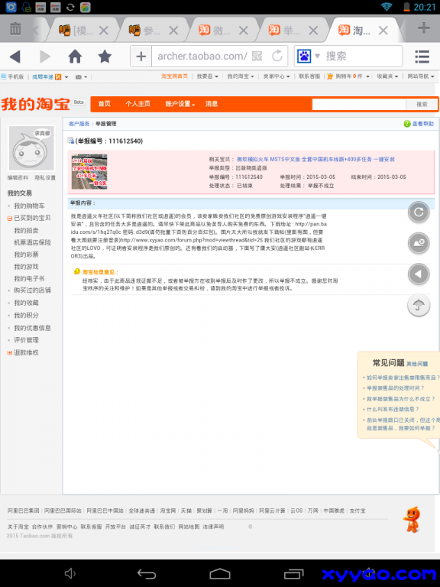The image size is (440, 587).
Task: Expand the 我要逛 dropdown
Action: (x=207, y=76)
